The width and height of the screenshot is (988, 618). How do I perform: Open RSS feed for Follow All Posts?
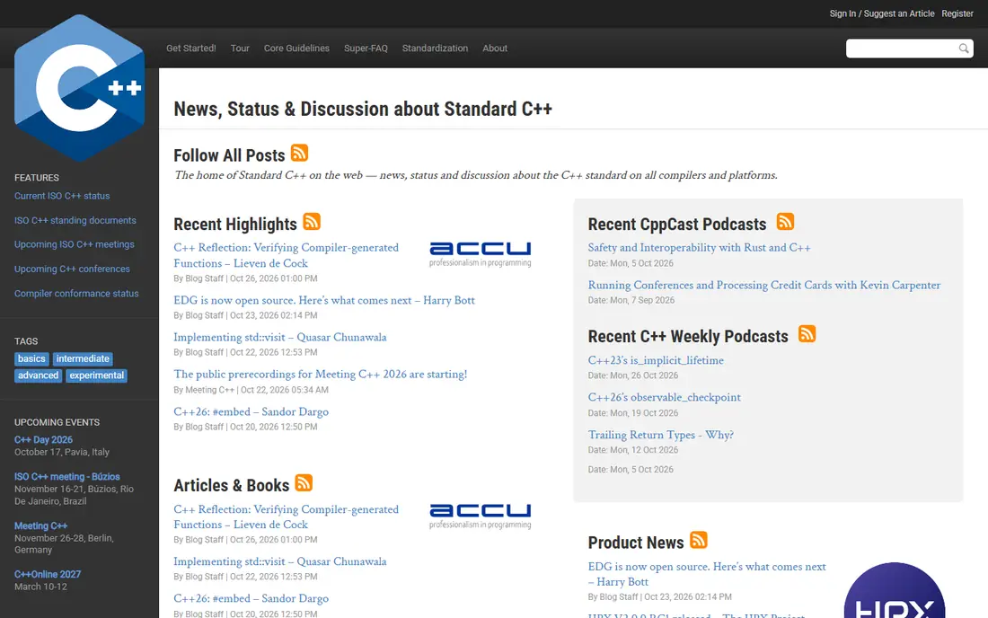click(299, 153)
